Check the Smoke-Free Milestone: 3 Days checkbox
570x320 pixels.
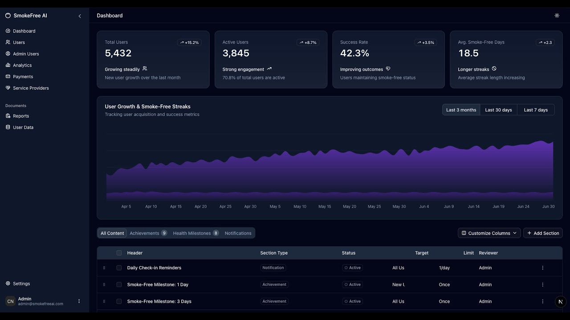(119, 301)
